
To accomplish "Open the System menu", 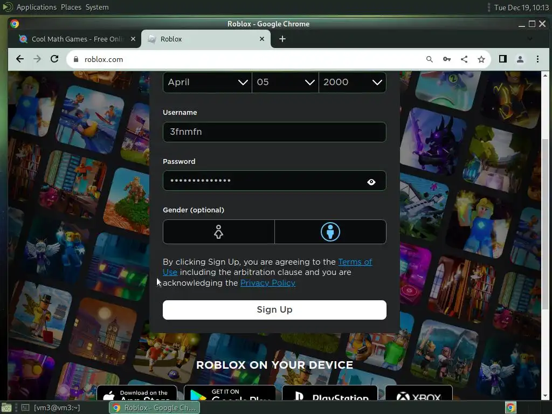I will [97, 7].
